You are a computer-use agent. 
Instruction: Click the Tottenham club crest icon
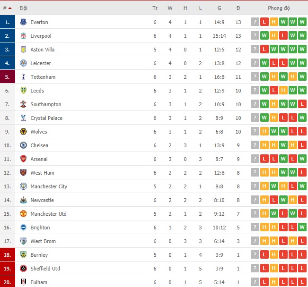[x=23, y=77]
